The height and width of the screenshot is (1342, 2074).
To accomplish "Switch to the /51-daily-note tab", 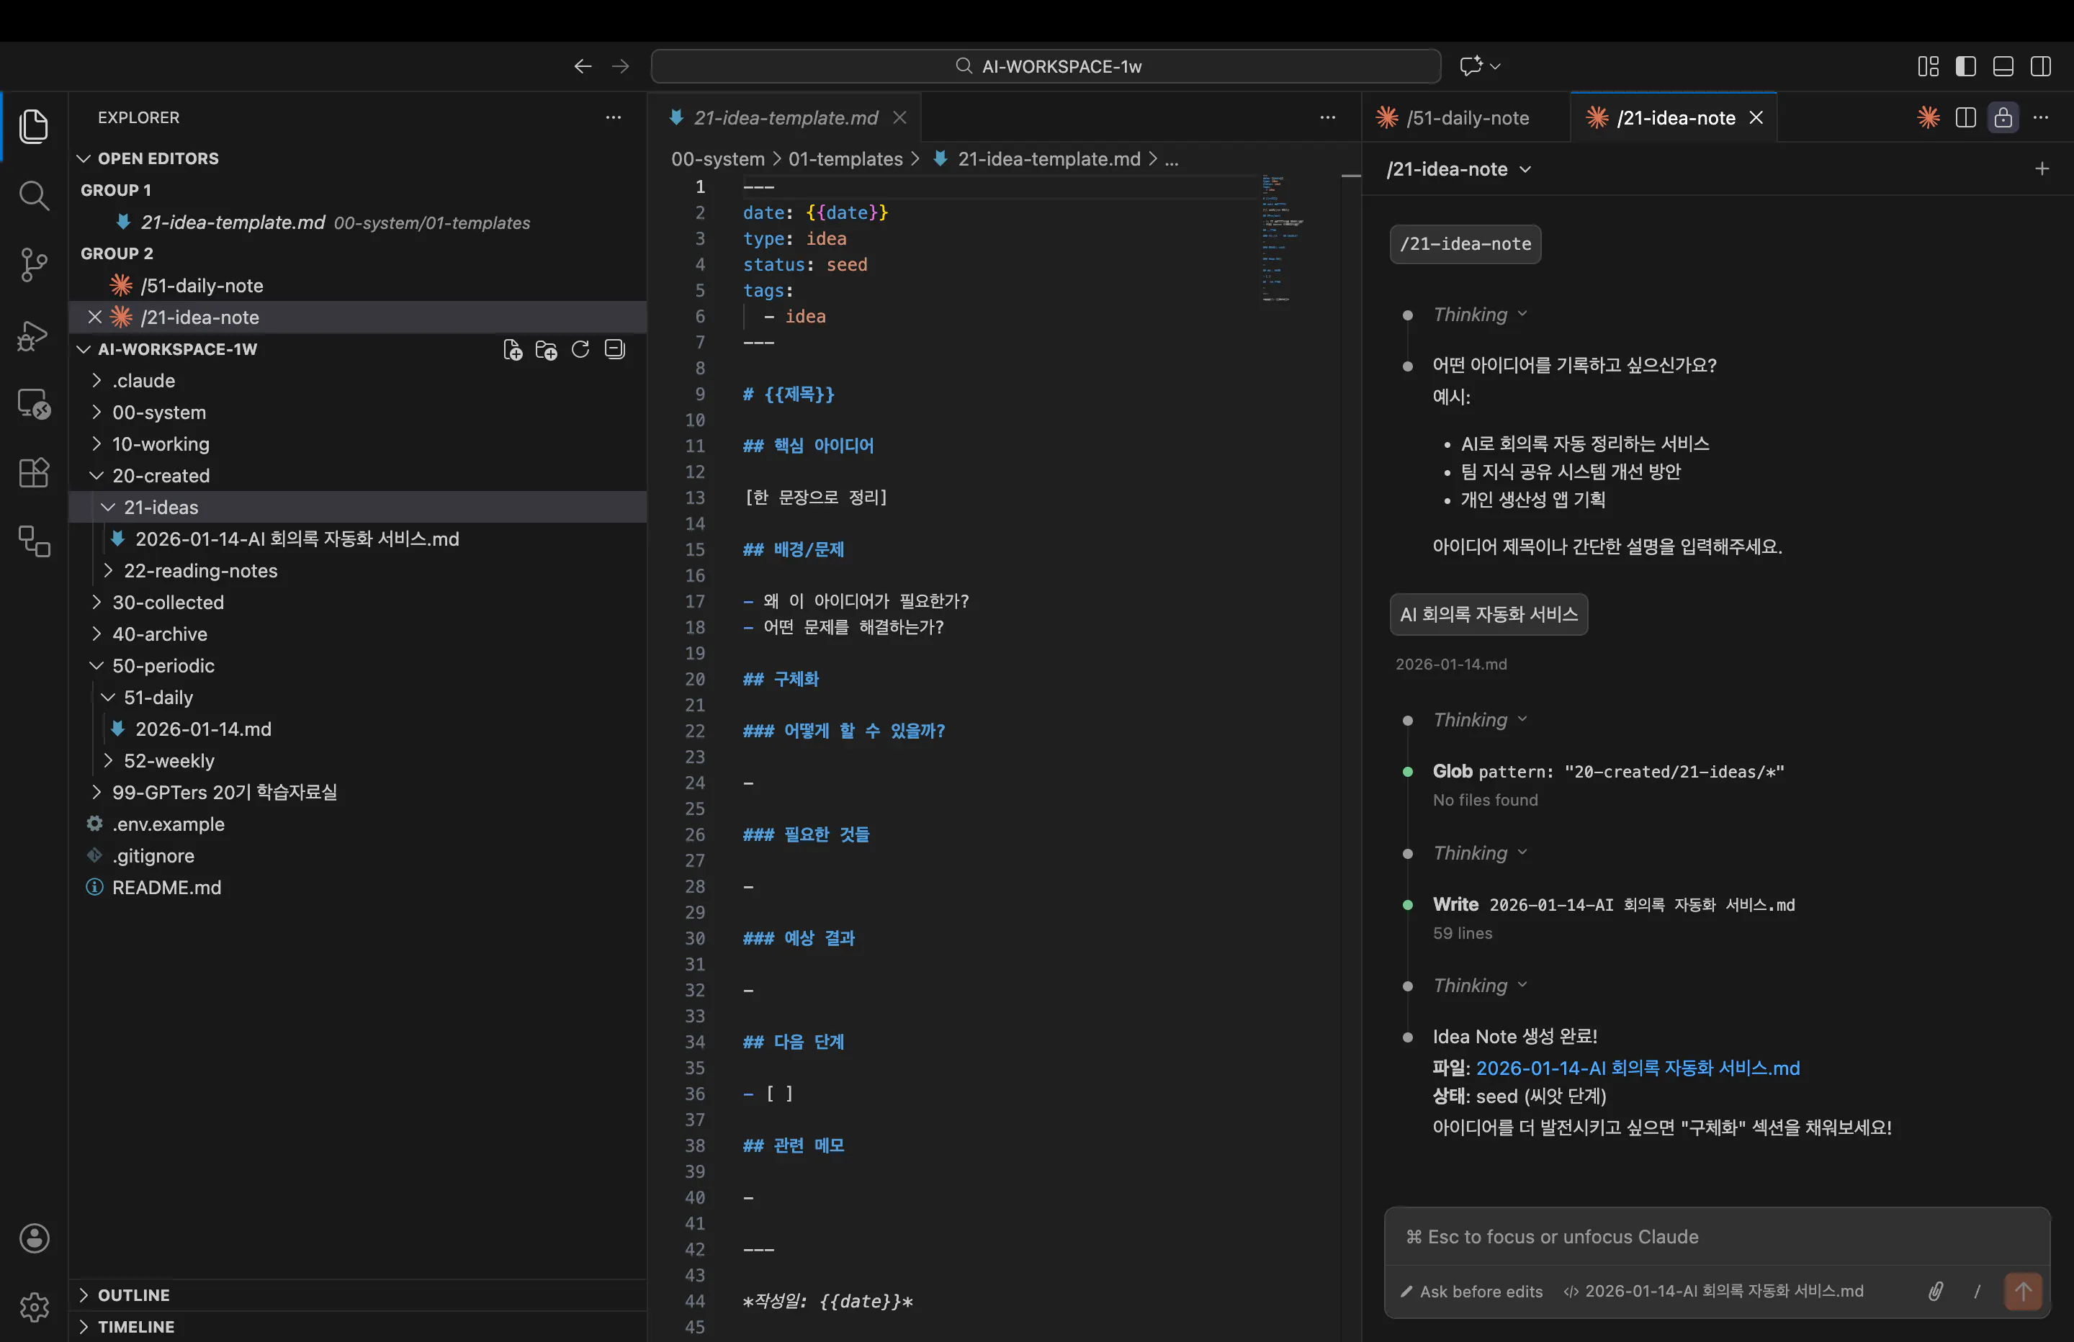I will click(1467, 117).
